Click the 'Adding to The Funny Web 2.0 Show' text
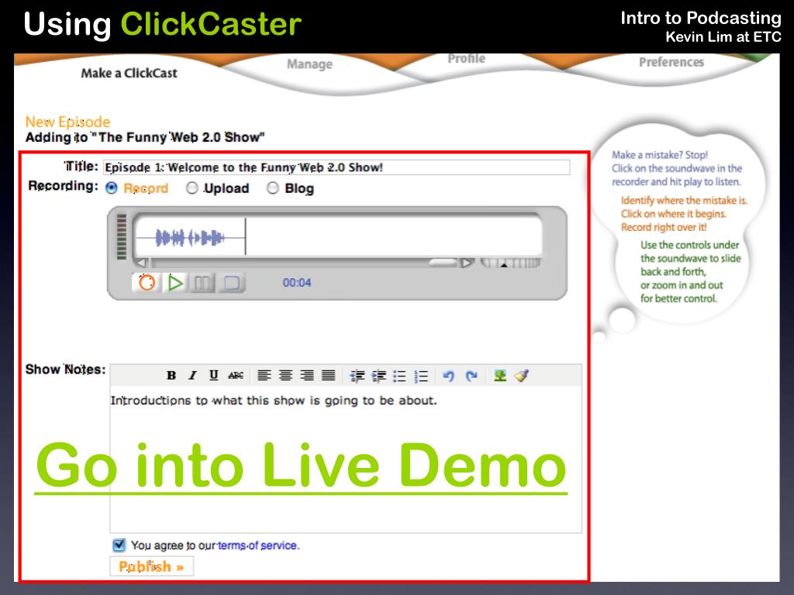 pos(145,137)
